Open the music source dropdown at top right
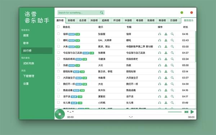This screenshot has height=135, width=216. tap(188, 20)
